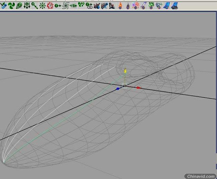217x179 pixels.
Task: Create passive rigid body with blue-trail icon
Action: [x=104, y=6]
